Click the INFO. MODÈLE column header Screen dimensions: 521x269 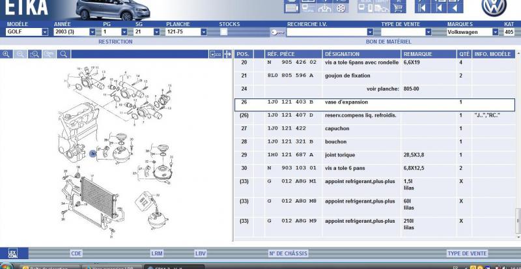coord(494,54)
